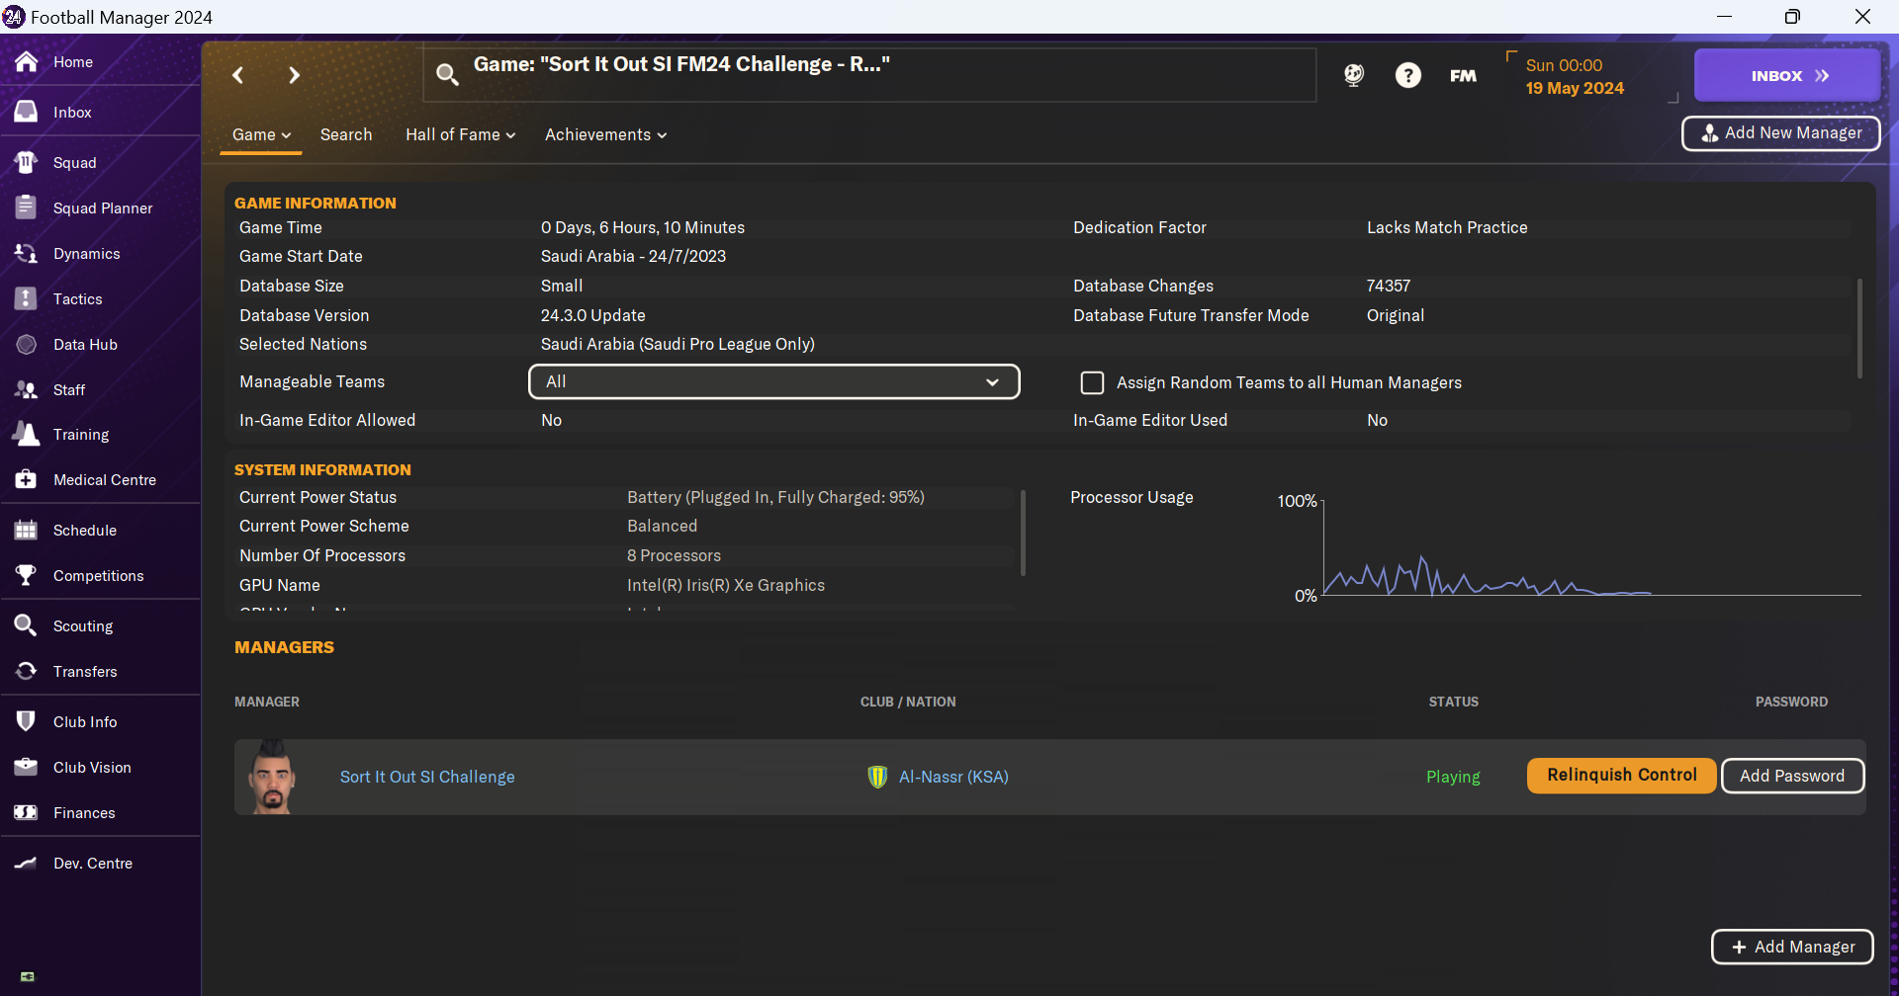Open the Staff icon

pyautogui.click(x=27, y=389)
